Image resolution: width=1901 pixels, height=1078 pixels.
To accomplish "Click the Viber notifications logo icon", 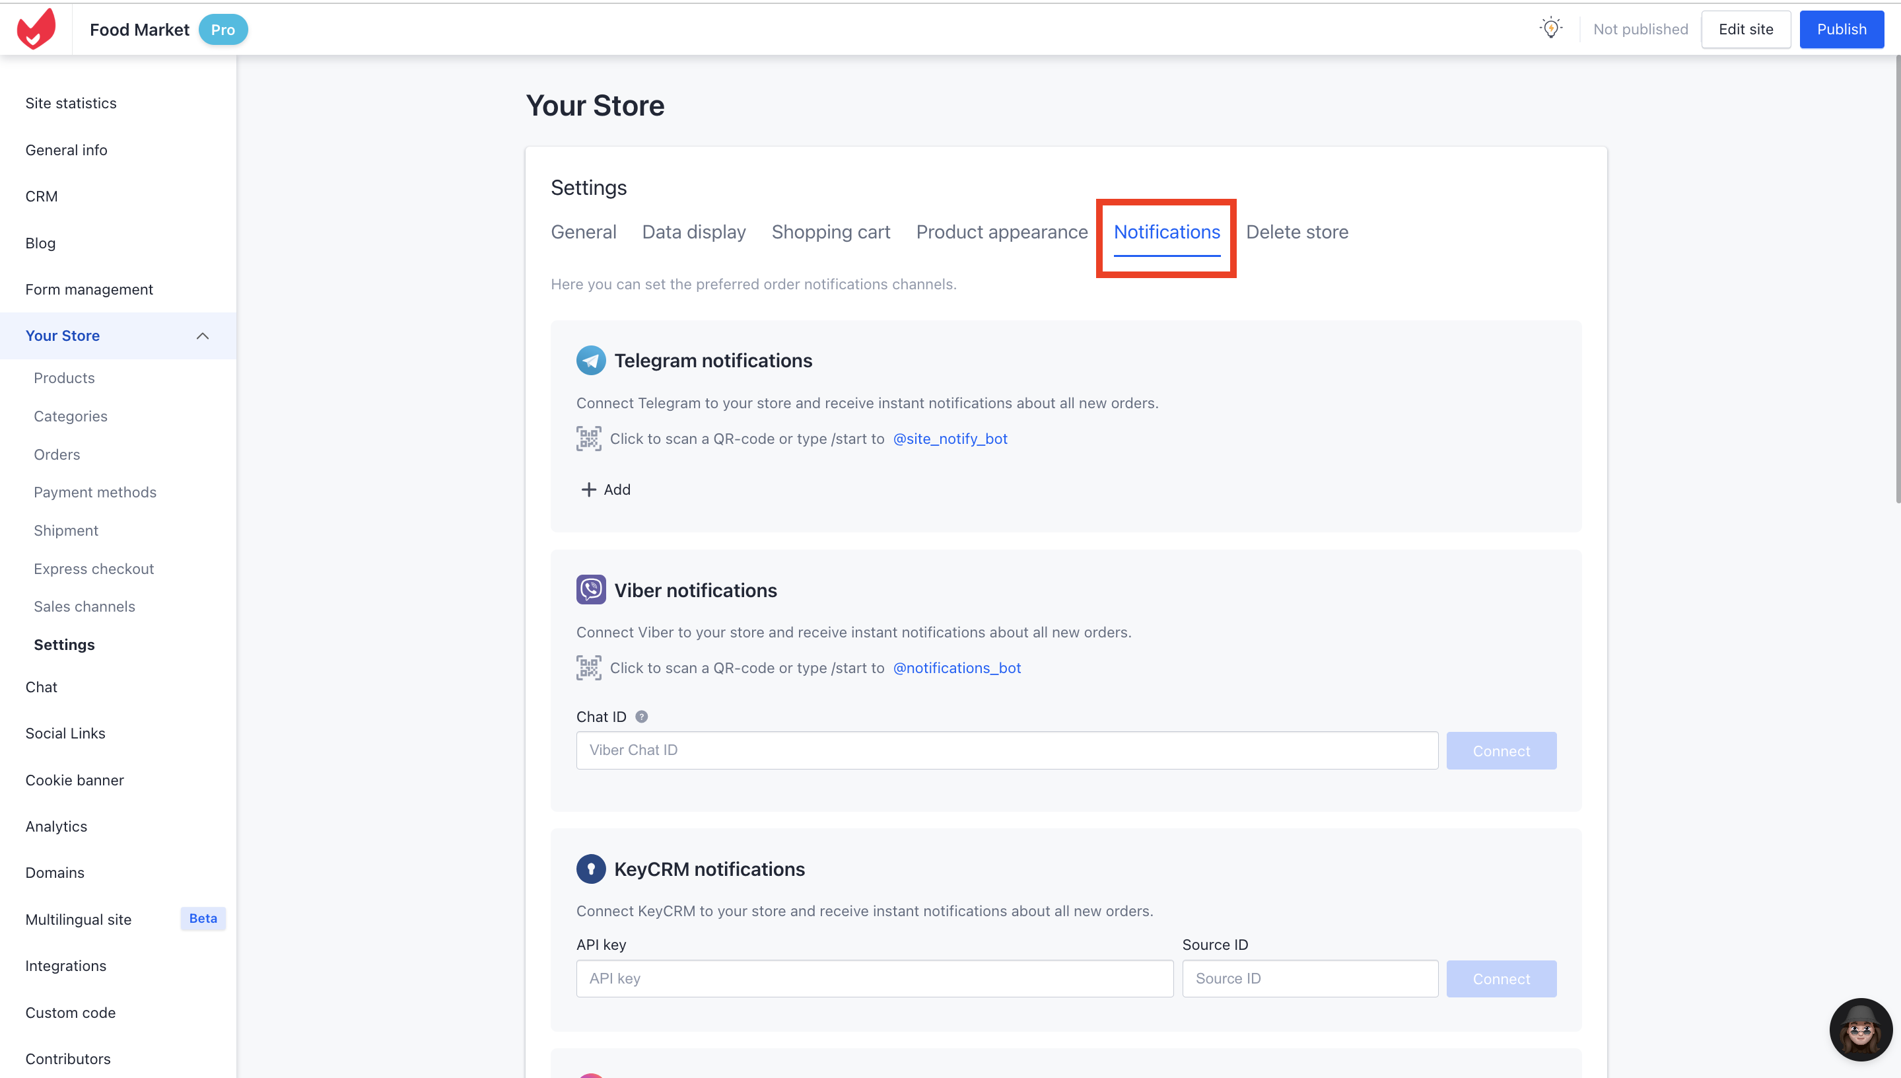I will coord(590,590).
